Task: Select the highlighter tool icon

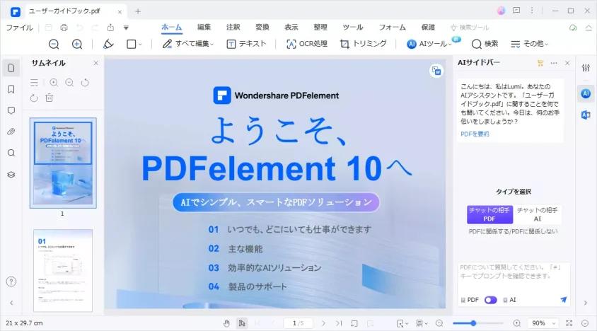Action: 108,44
